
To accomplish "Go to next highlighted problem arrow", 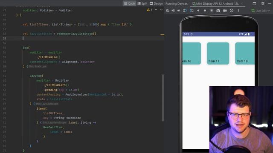I will tap(161, 10).
